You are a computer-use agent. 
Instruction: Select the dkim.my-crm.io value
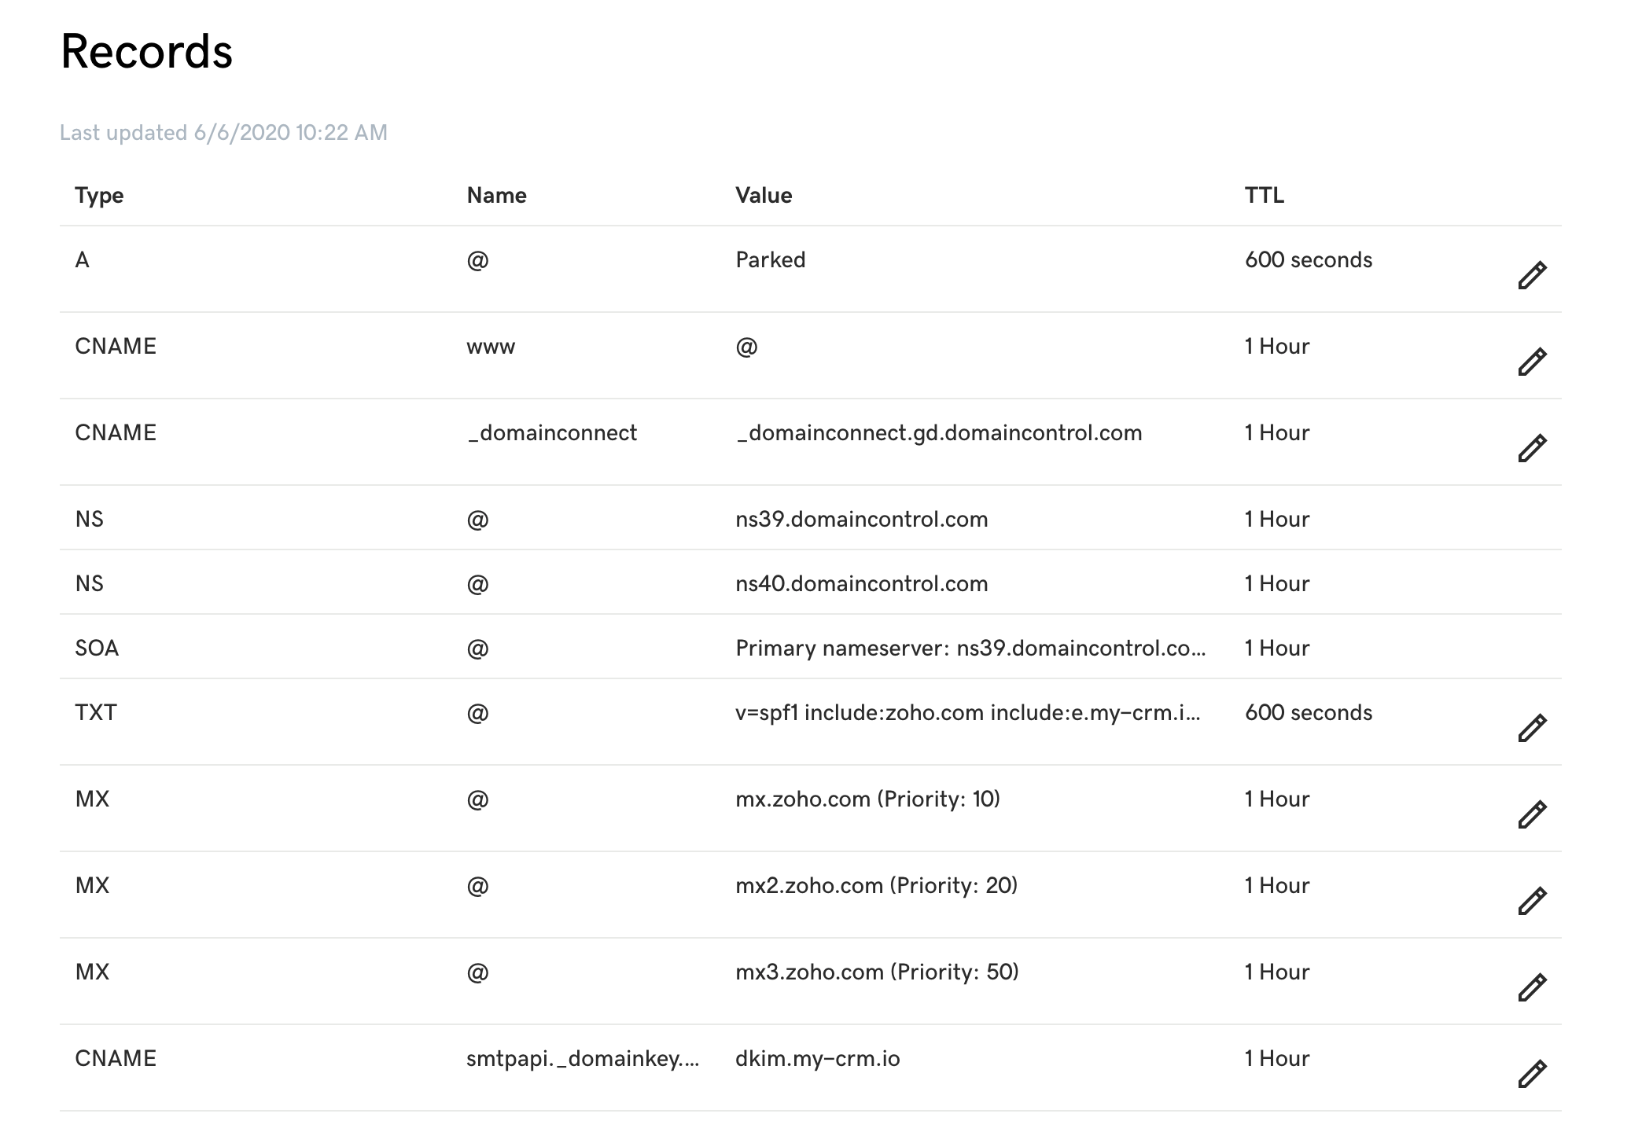(x=818, y=1059)
